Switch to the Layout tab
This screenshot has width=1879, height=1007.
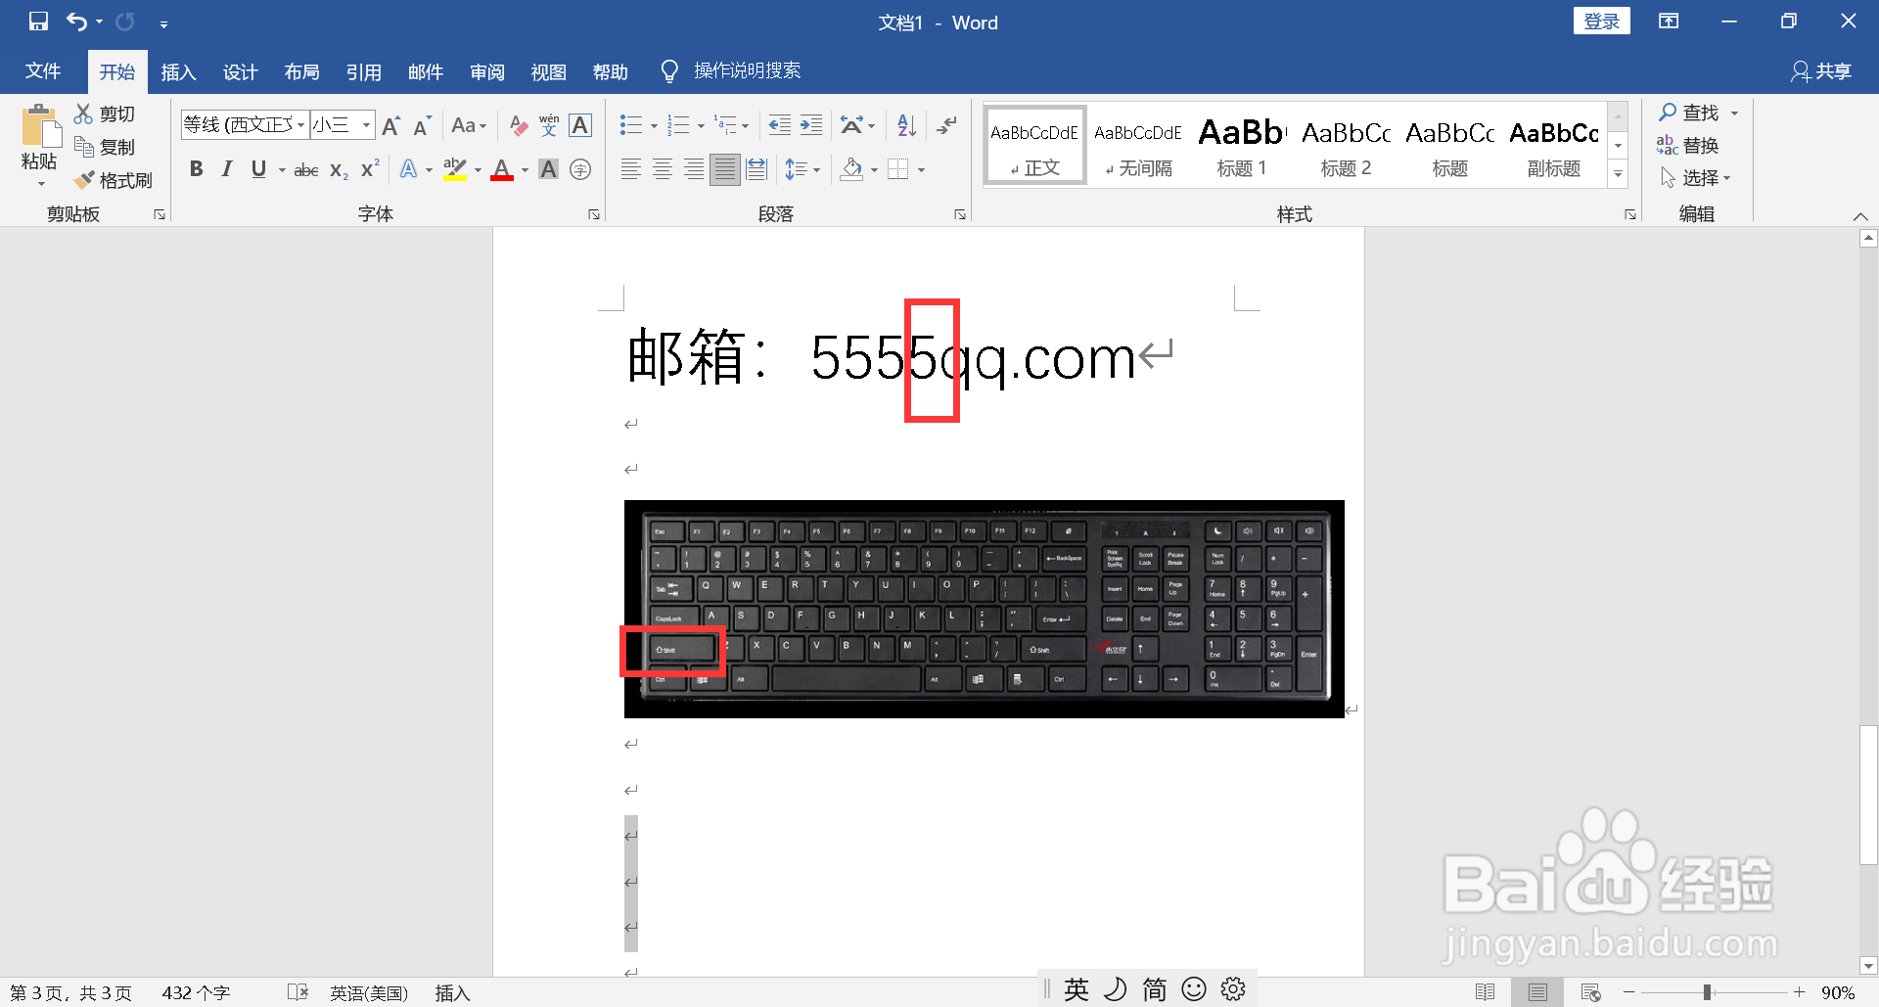[301, 71]
